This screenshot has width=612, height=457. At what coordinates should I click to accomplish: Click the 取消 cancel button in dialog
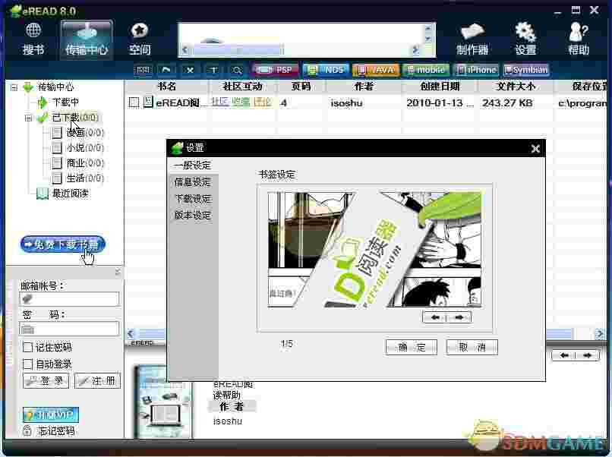[x=472, y=348]
